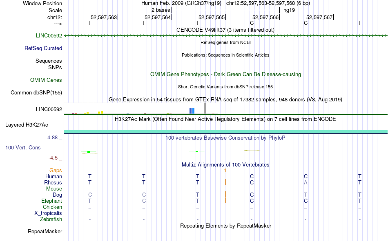This screenshot has width=388, height=241.
Task: Click the -4.5 conservation scale minimum
Action: tap(53, 158)
